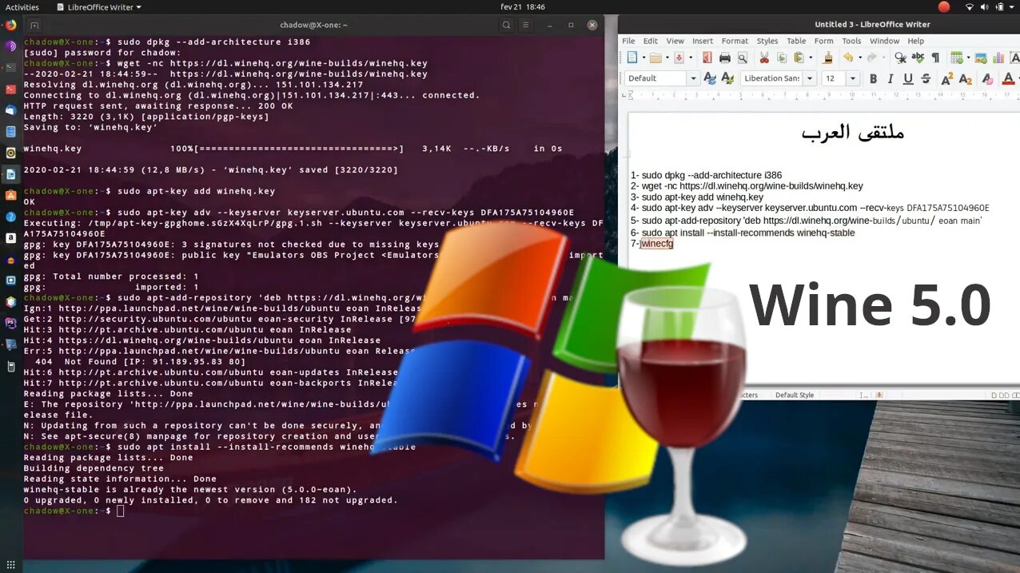Screen dimensions: 1020x573
Task: Open the Edit menu in Writer
Action: (x=651, y=41)
